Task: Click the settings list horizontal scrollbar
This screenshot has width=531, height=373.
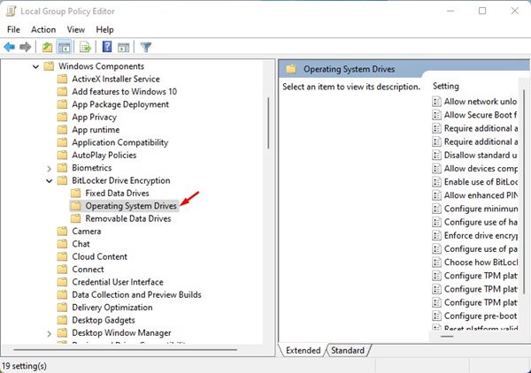Action: [x=447, y=336]
